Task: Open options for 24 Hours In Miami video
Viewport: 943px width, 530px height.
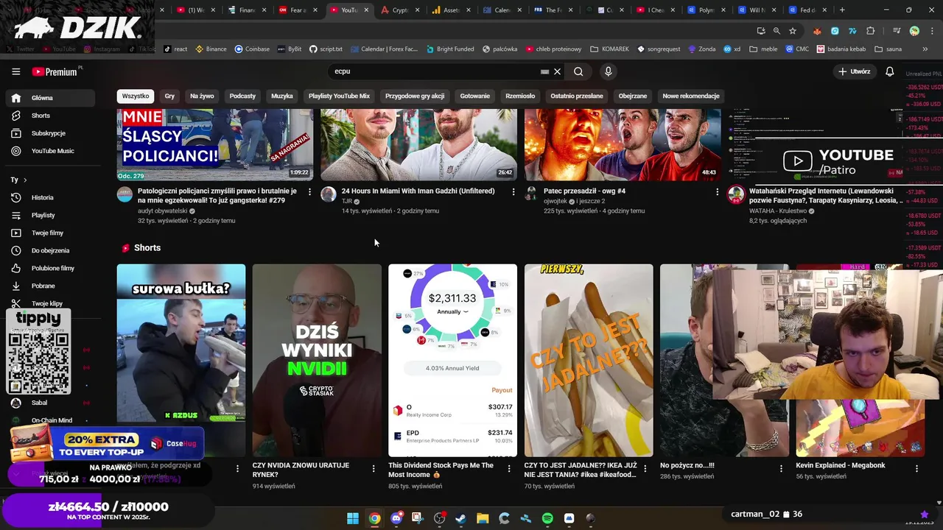Action: click(513, 191)
